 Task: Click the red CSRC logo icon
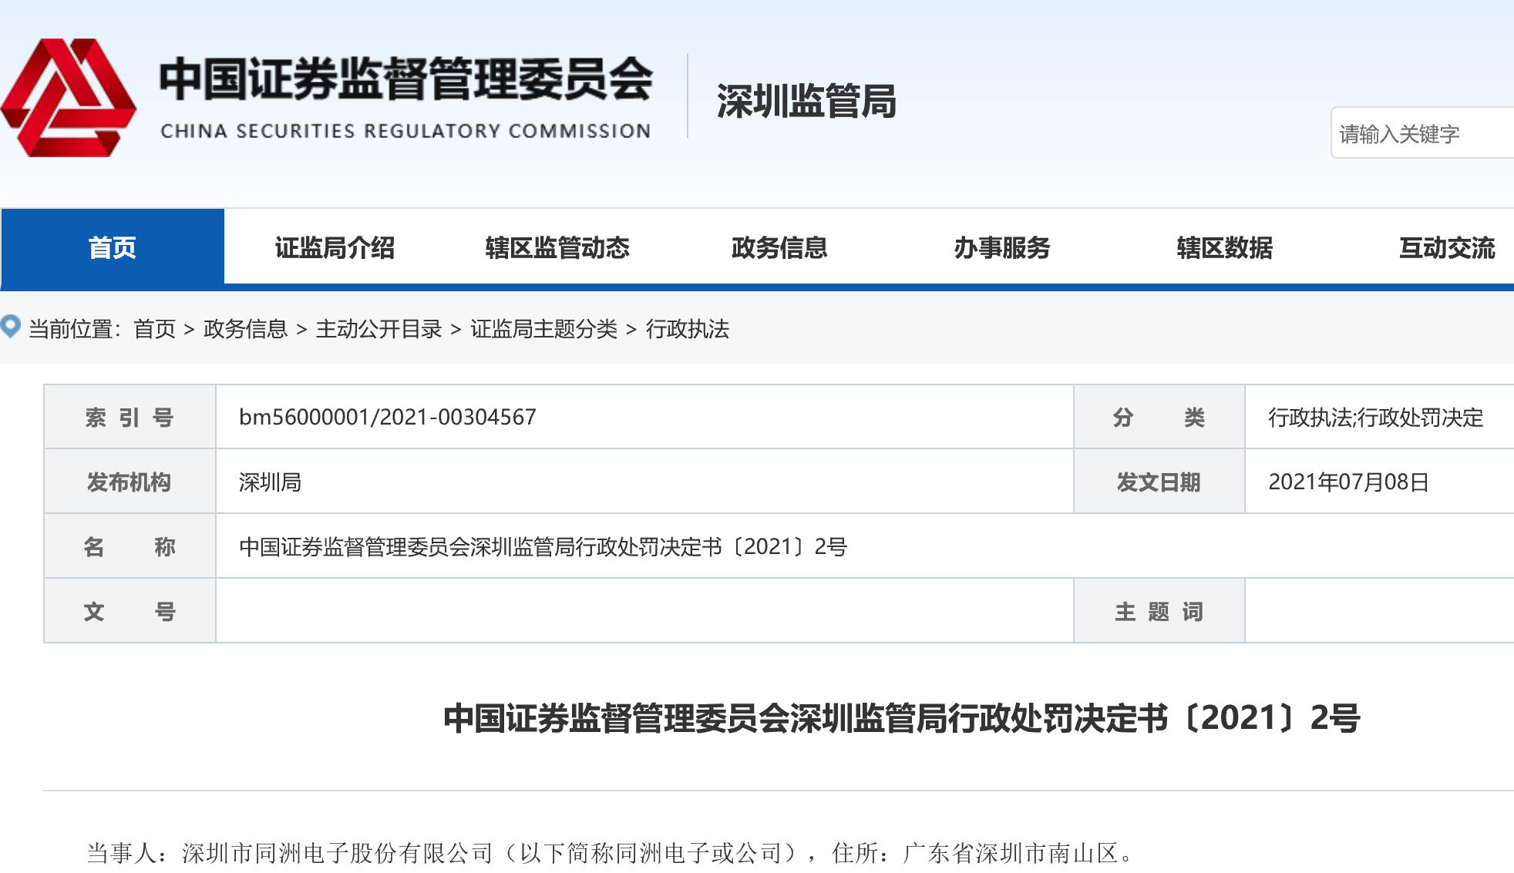tap(68, 98)
